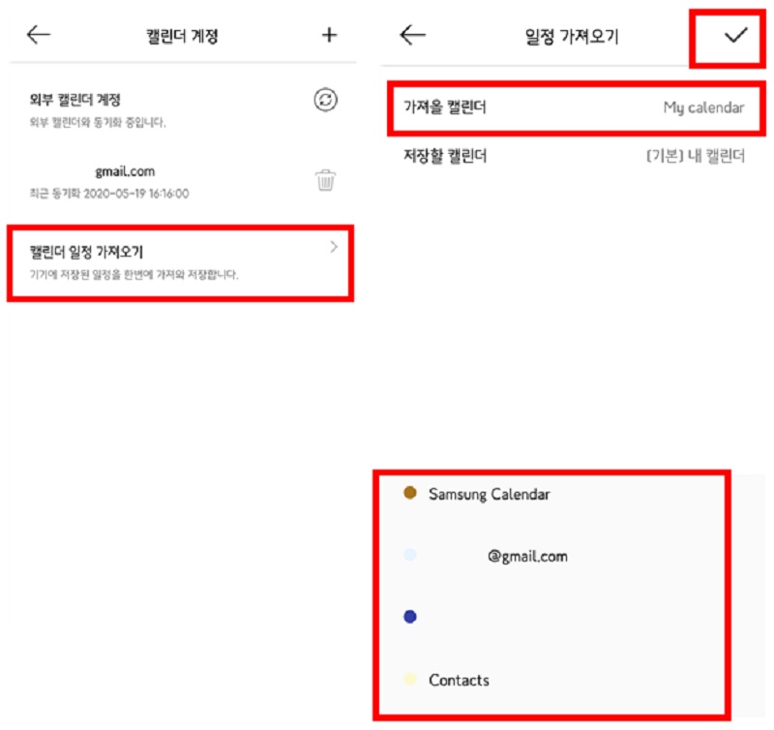Tap the sync refresh icon for 외부 캘린더 계정

[x=326, y=100]
